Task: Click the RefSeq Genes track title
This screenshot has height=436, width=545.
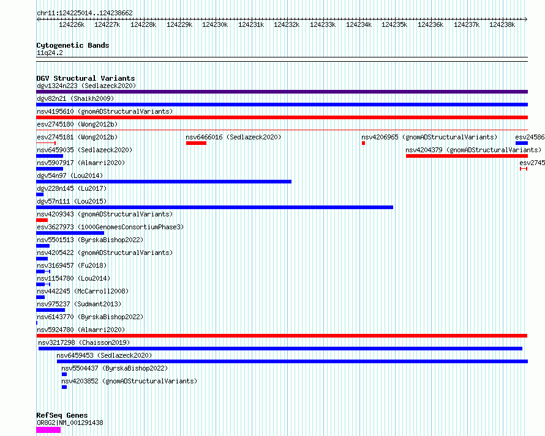Action: 62,416
